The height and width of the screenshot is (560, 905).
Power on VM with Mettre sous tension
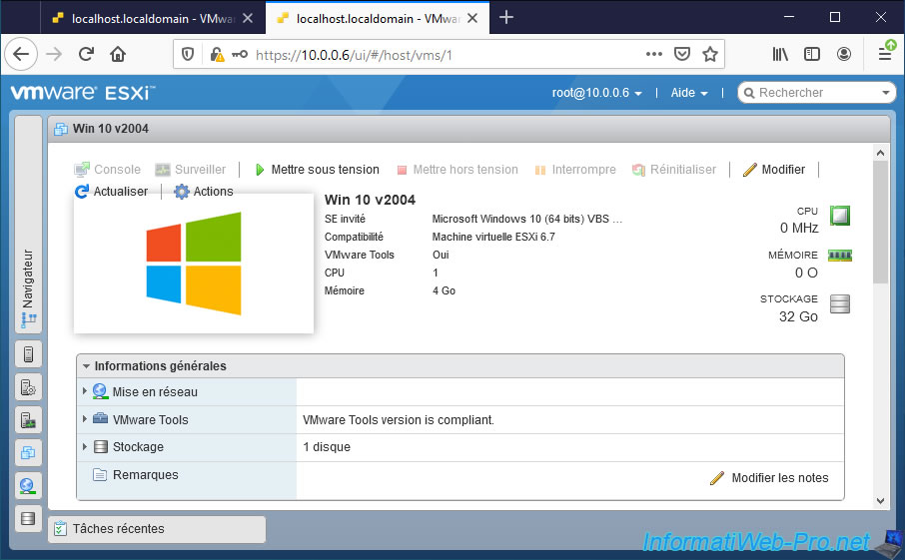317,170
